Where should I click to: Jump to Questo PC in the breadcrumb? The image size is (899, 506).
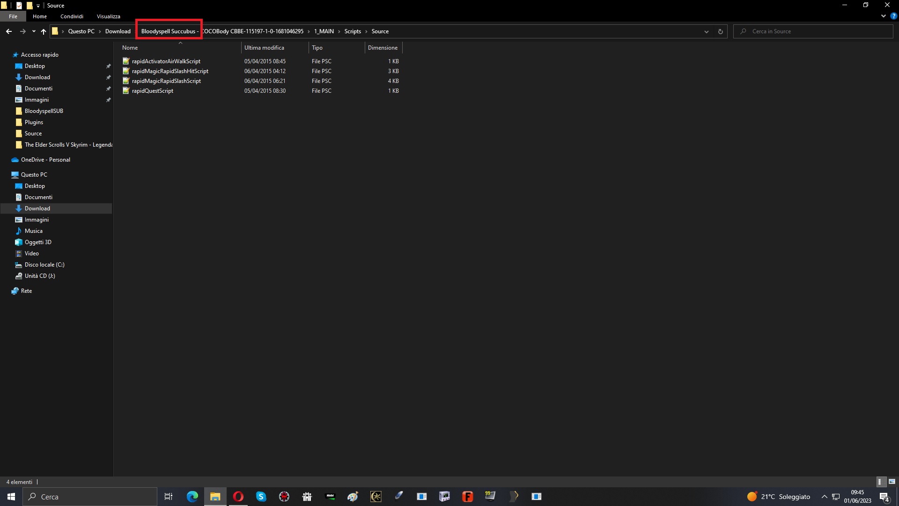pos(81,31)
